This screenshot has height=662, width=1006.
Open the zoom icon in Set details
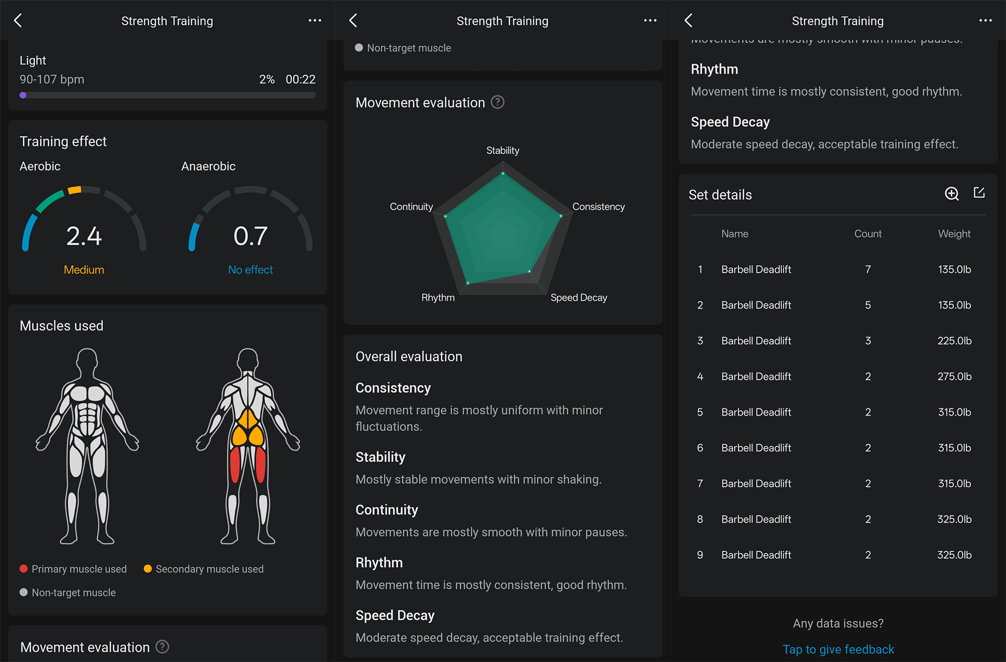point(952,194)
